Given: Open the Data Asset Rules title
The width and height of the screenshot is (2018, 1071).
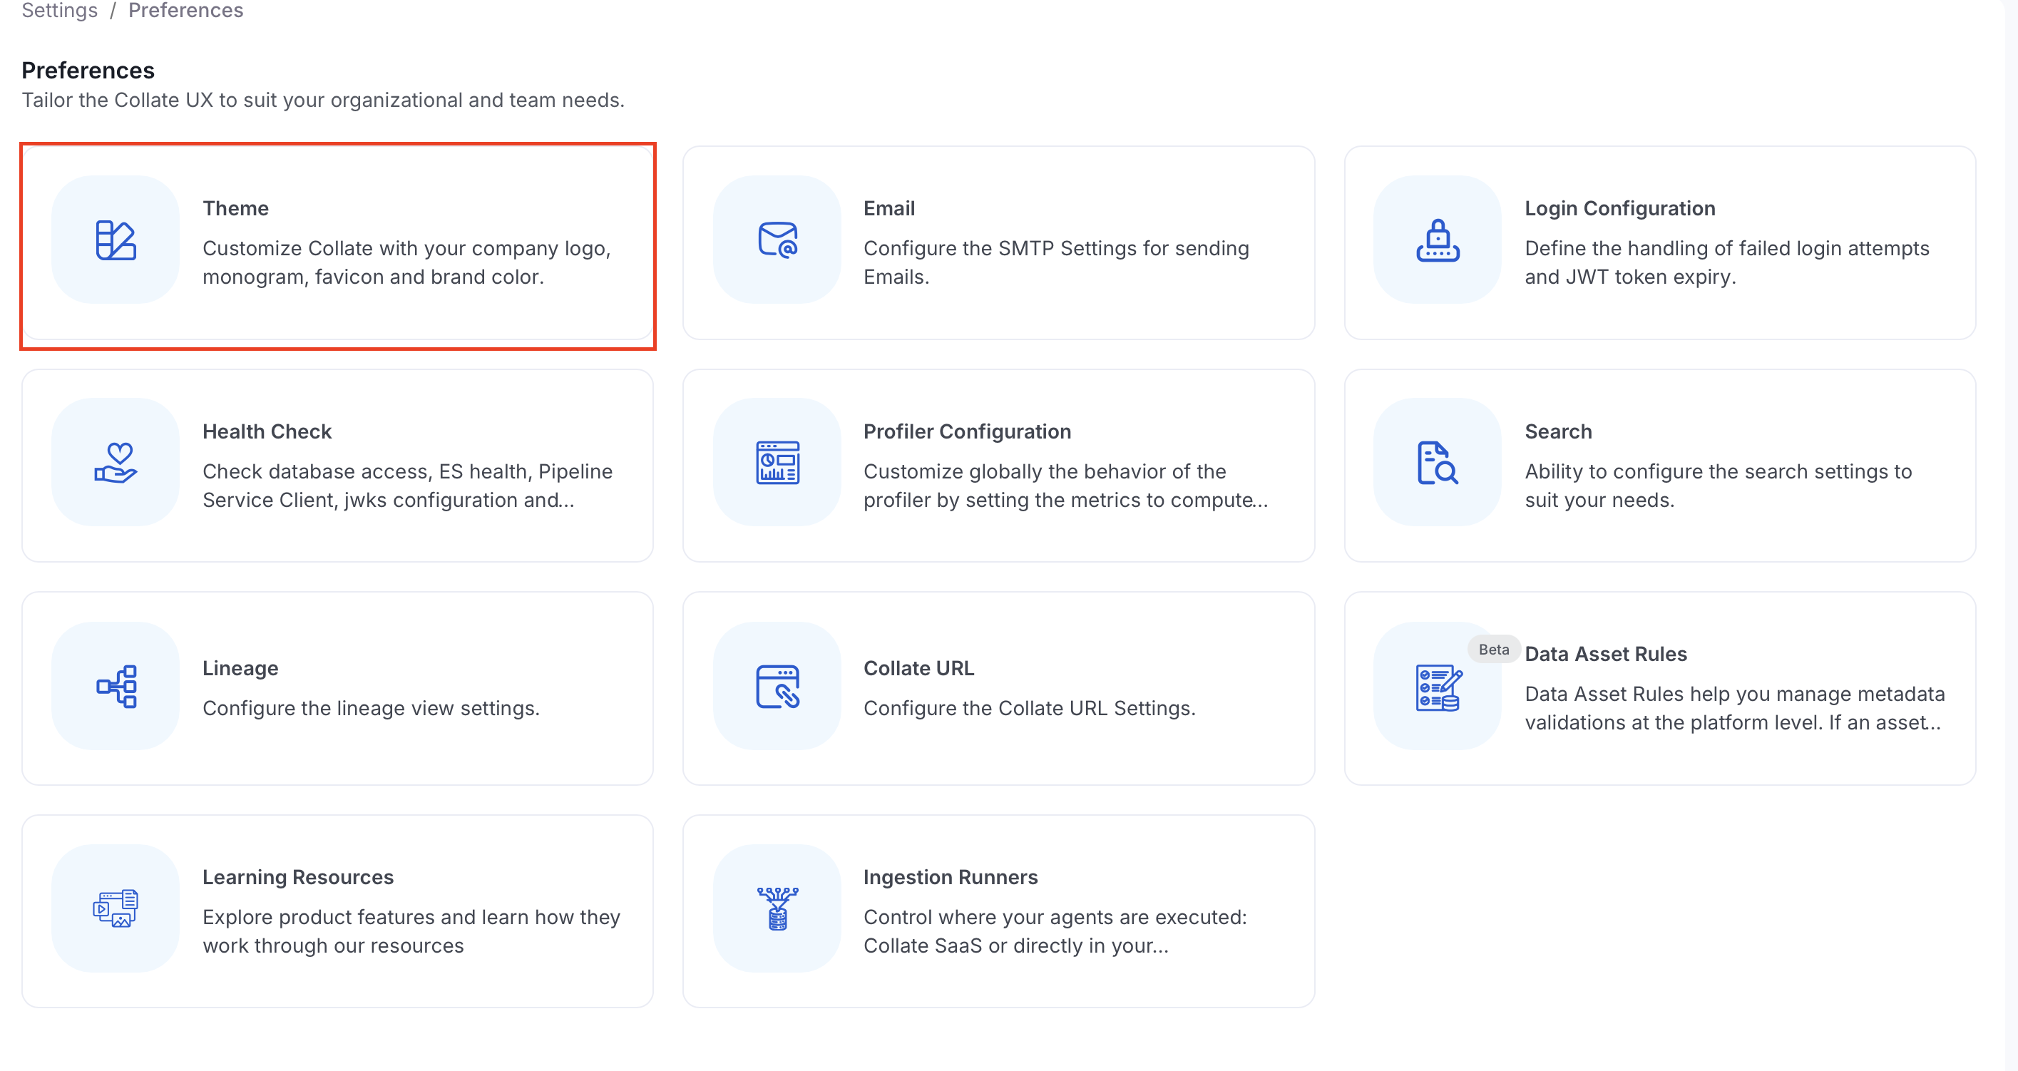Looking at the screenshot, I should (x=1606, y=654).
